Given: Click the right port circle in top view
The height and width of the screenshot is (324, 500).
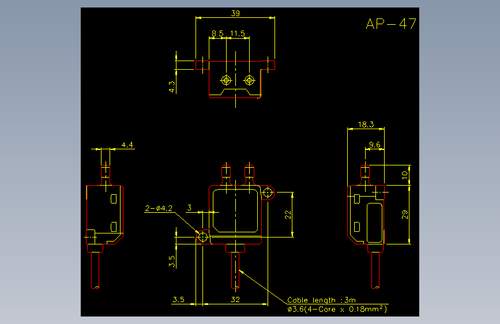Looking at the screenshot, I should click(x=249, y=80).
